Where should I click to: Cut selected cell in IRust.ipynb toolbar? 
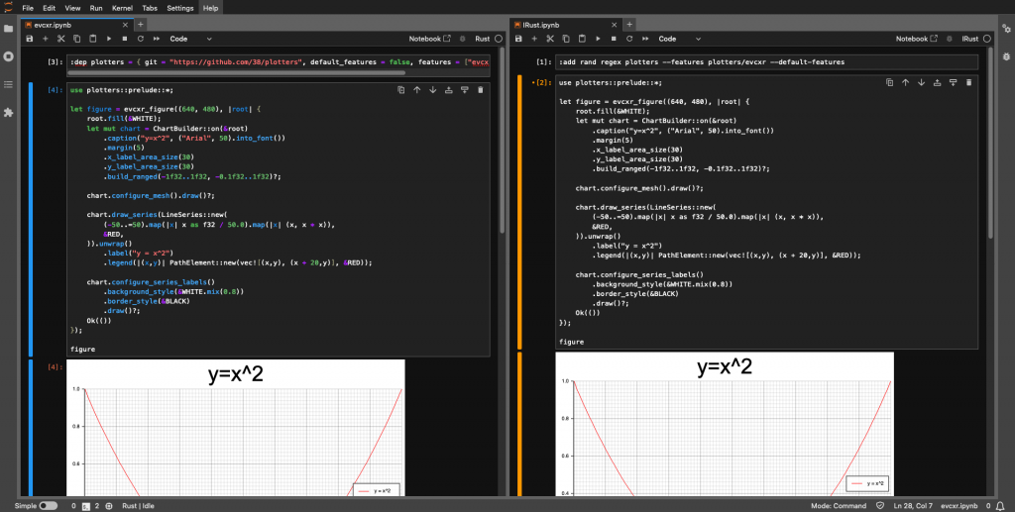(550, 39)
